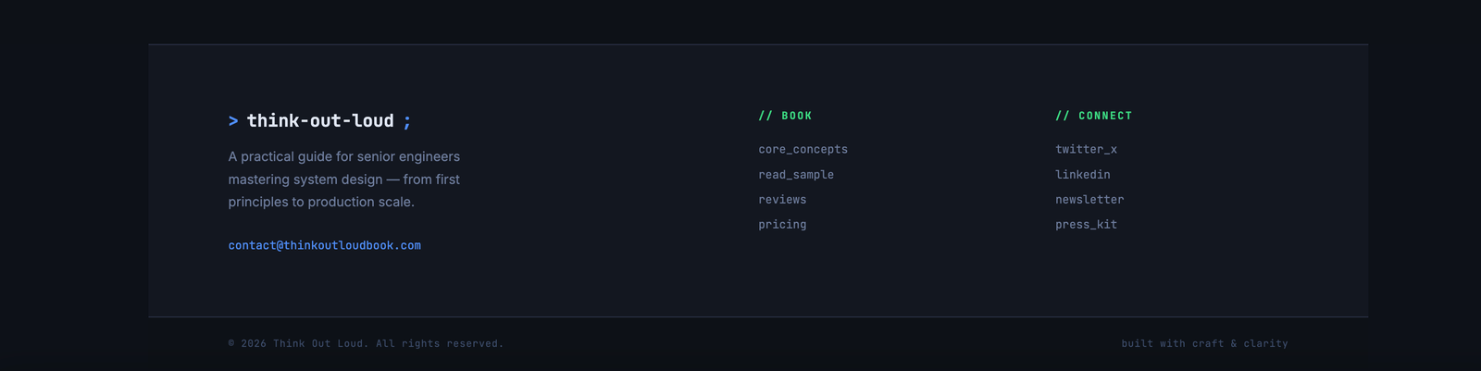The height and width of the screenshot is (371, 1481).
Task: Click the green slashes before CONNECT
Action: [1063, 116]
